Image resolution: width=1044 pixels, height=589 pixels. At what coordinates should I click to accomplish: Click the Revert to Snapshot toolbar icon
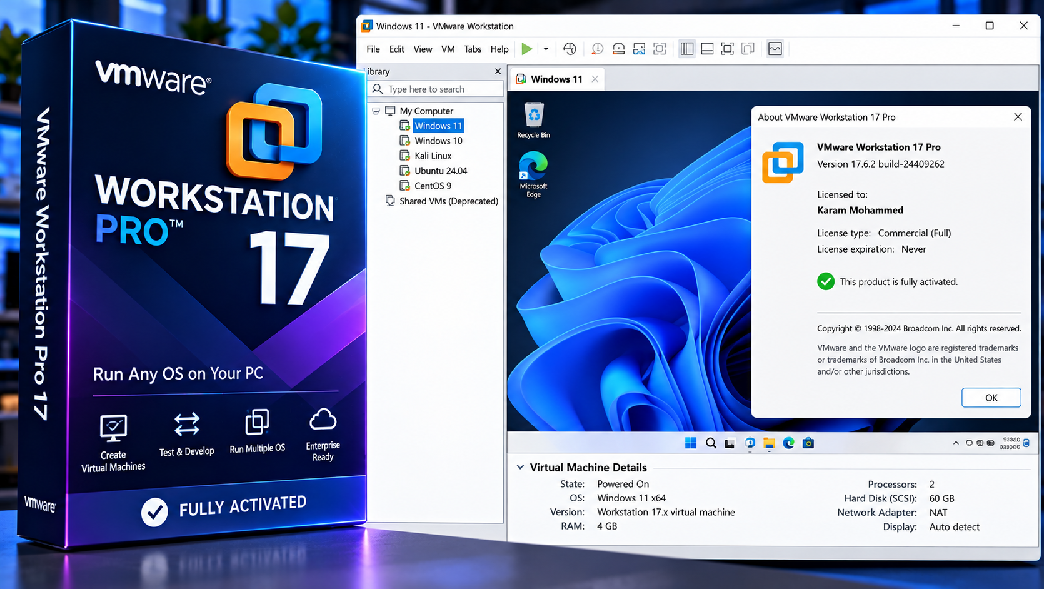[x=618, y=49]
